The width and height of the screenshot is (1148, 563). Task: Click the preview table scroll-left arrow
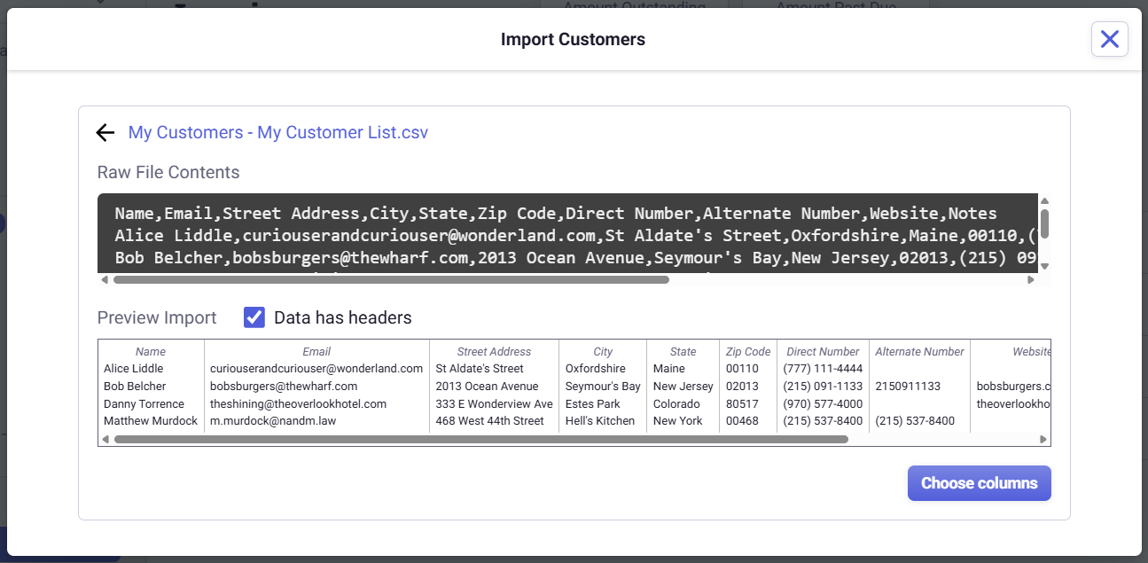point(105,439)
